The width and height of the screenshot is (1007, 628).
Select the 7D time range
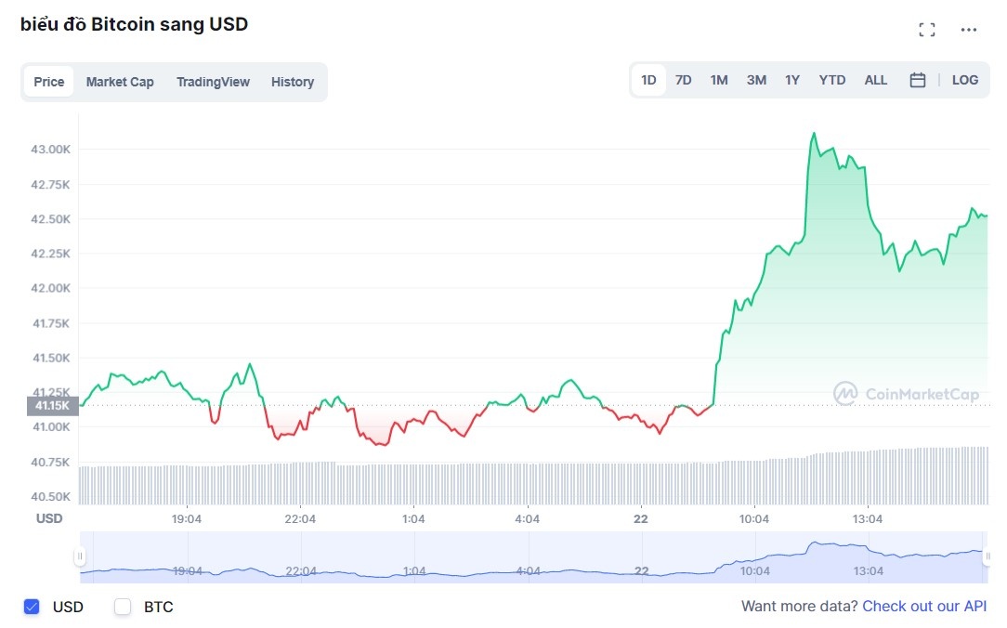(683, 80)
